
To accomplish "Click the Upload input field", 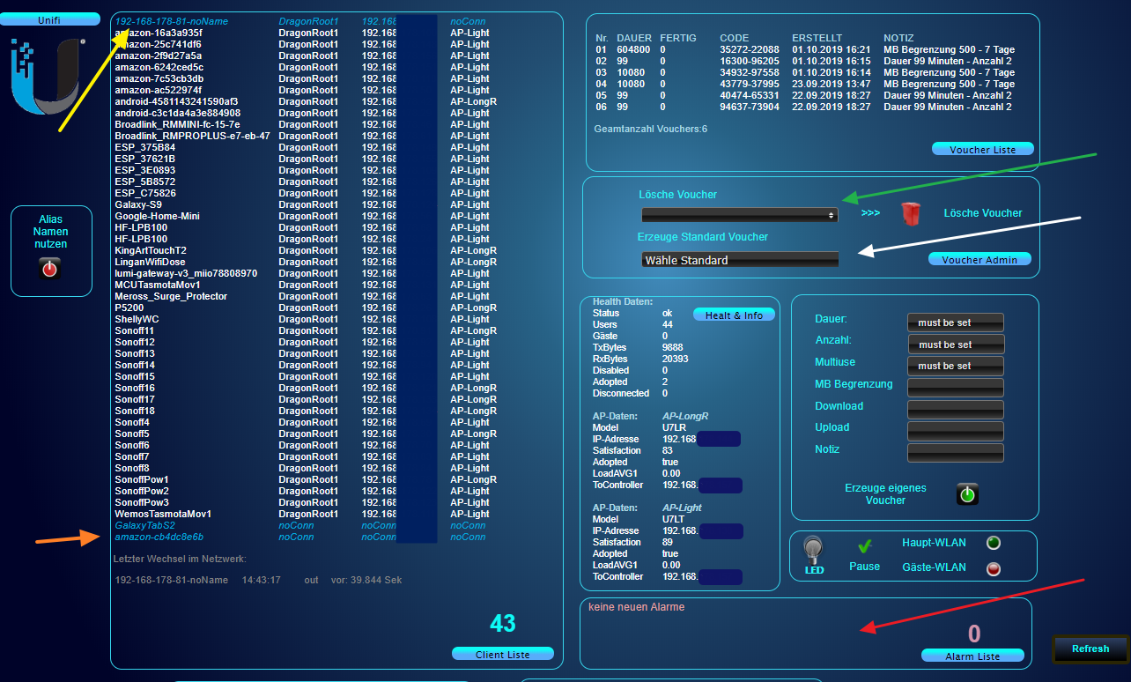I will click(x=956, y=430).
